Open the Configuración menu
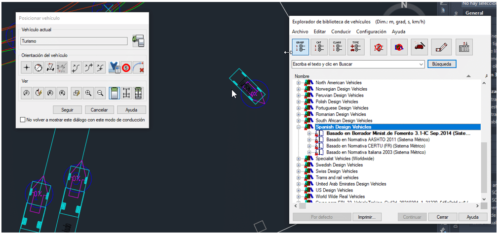The image size is (499, 234). click(x=371, y=32)
